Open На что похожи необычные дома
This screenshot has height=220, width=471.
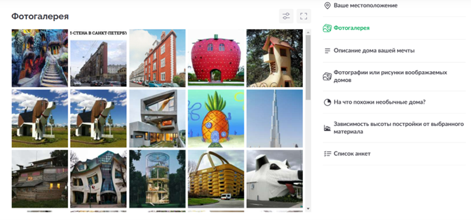coord(379,102)
